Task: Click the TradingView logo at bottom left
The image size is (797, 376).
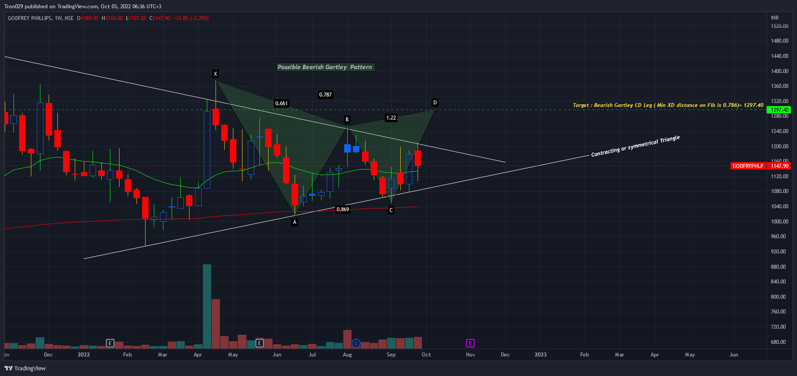Action: (x=25, y=368)
